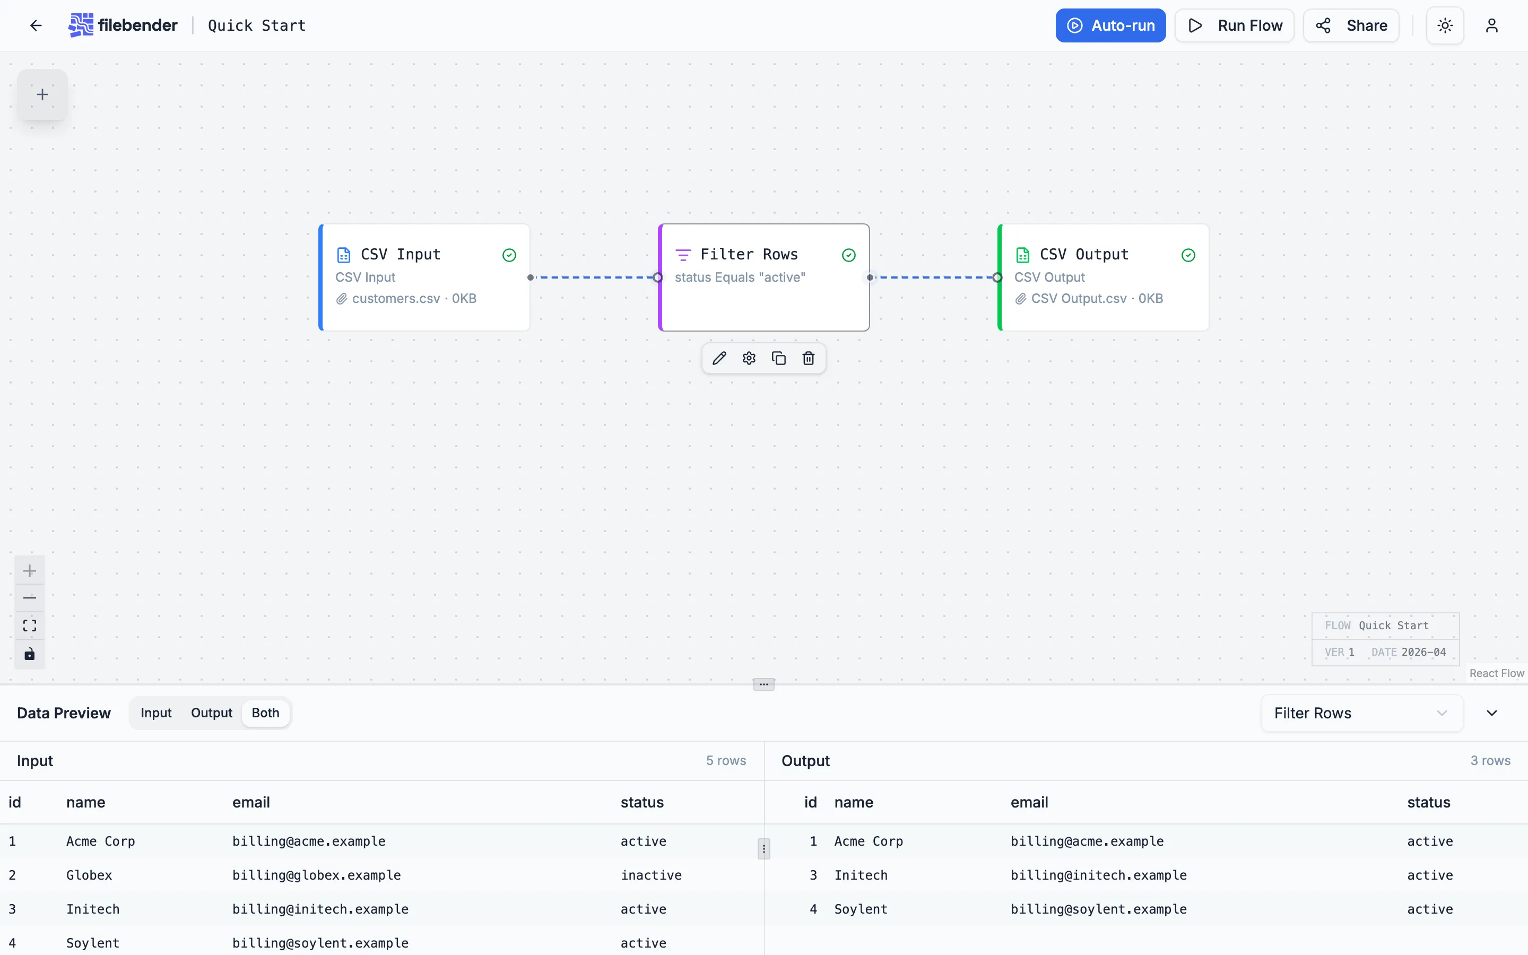Screen dimensions: 1528x955
Task: Check the Filter Rows status checkmark
Action: pos(848,255)
